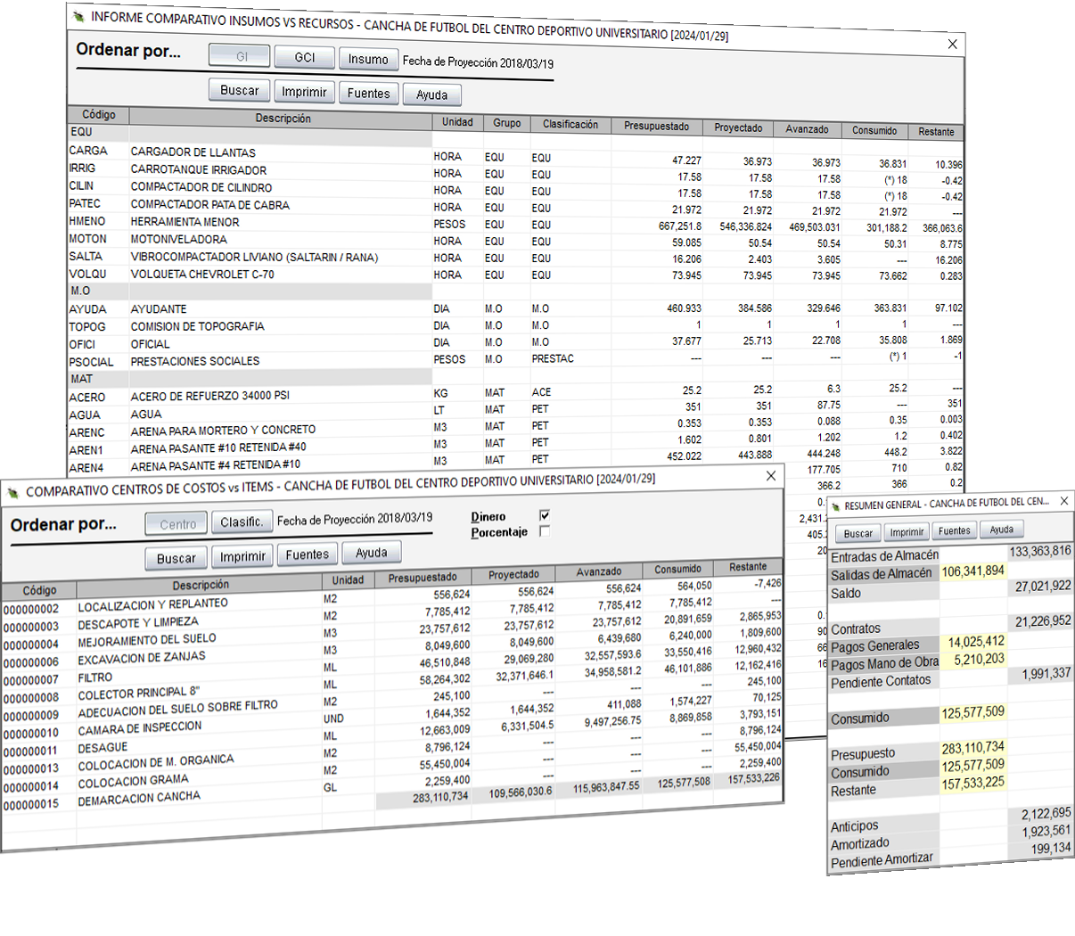Select the DESCAPOTE Y LIMPIEZA row
The height and width of the screenshot is (936, 1075).
pyautogui.click(x=392, y=615)
